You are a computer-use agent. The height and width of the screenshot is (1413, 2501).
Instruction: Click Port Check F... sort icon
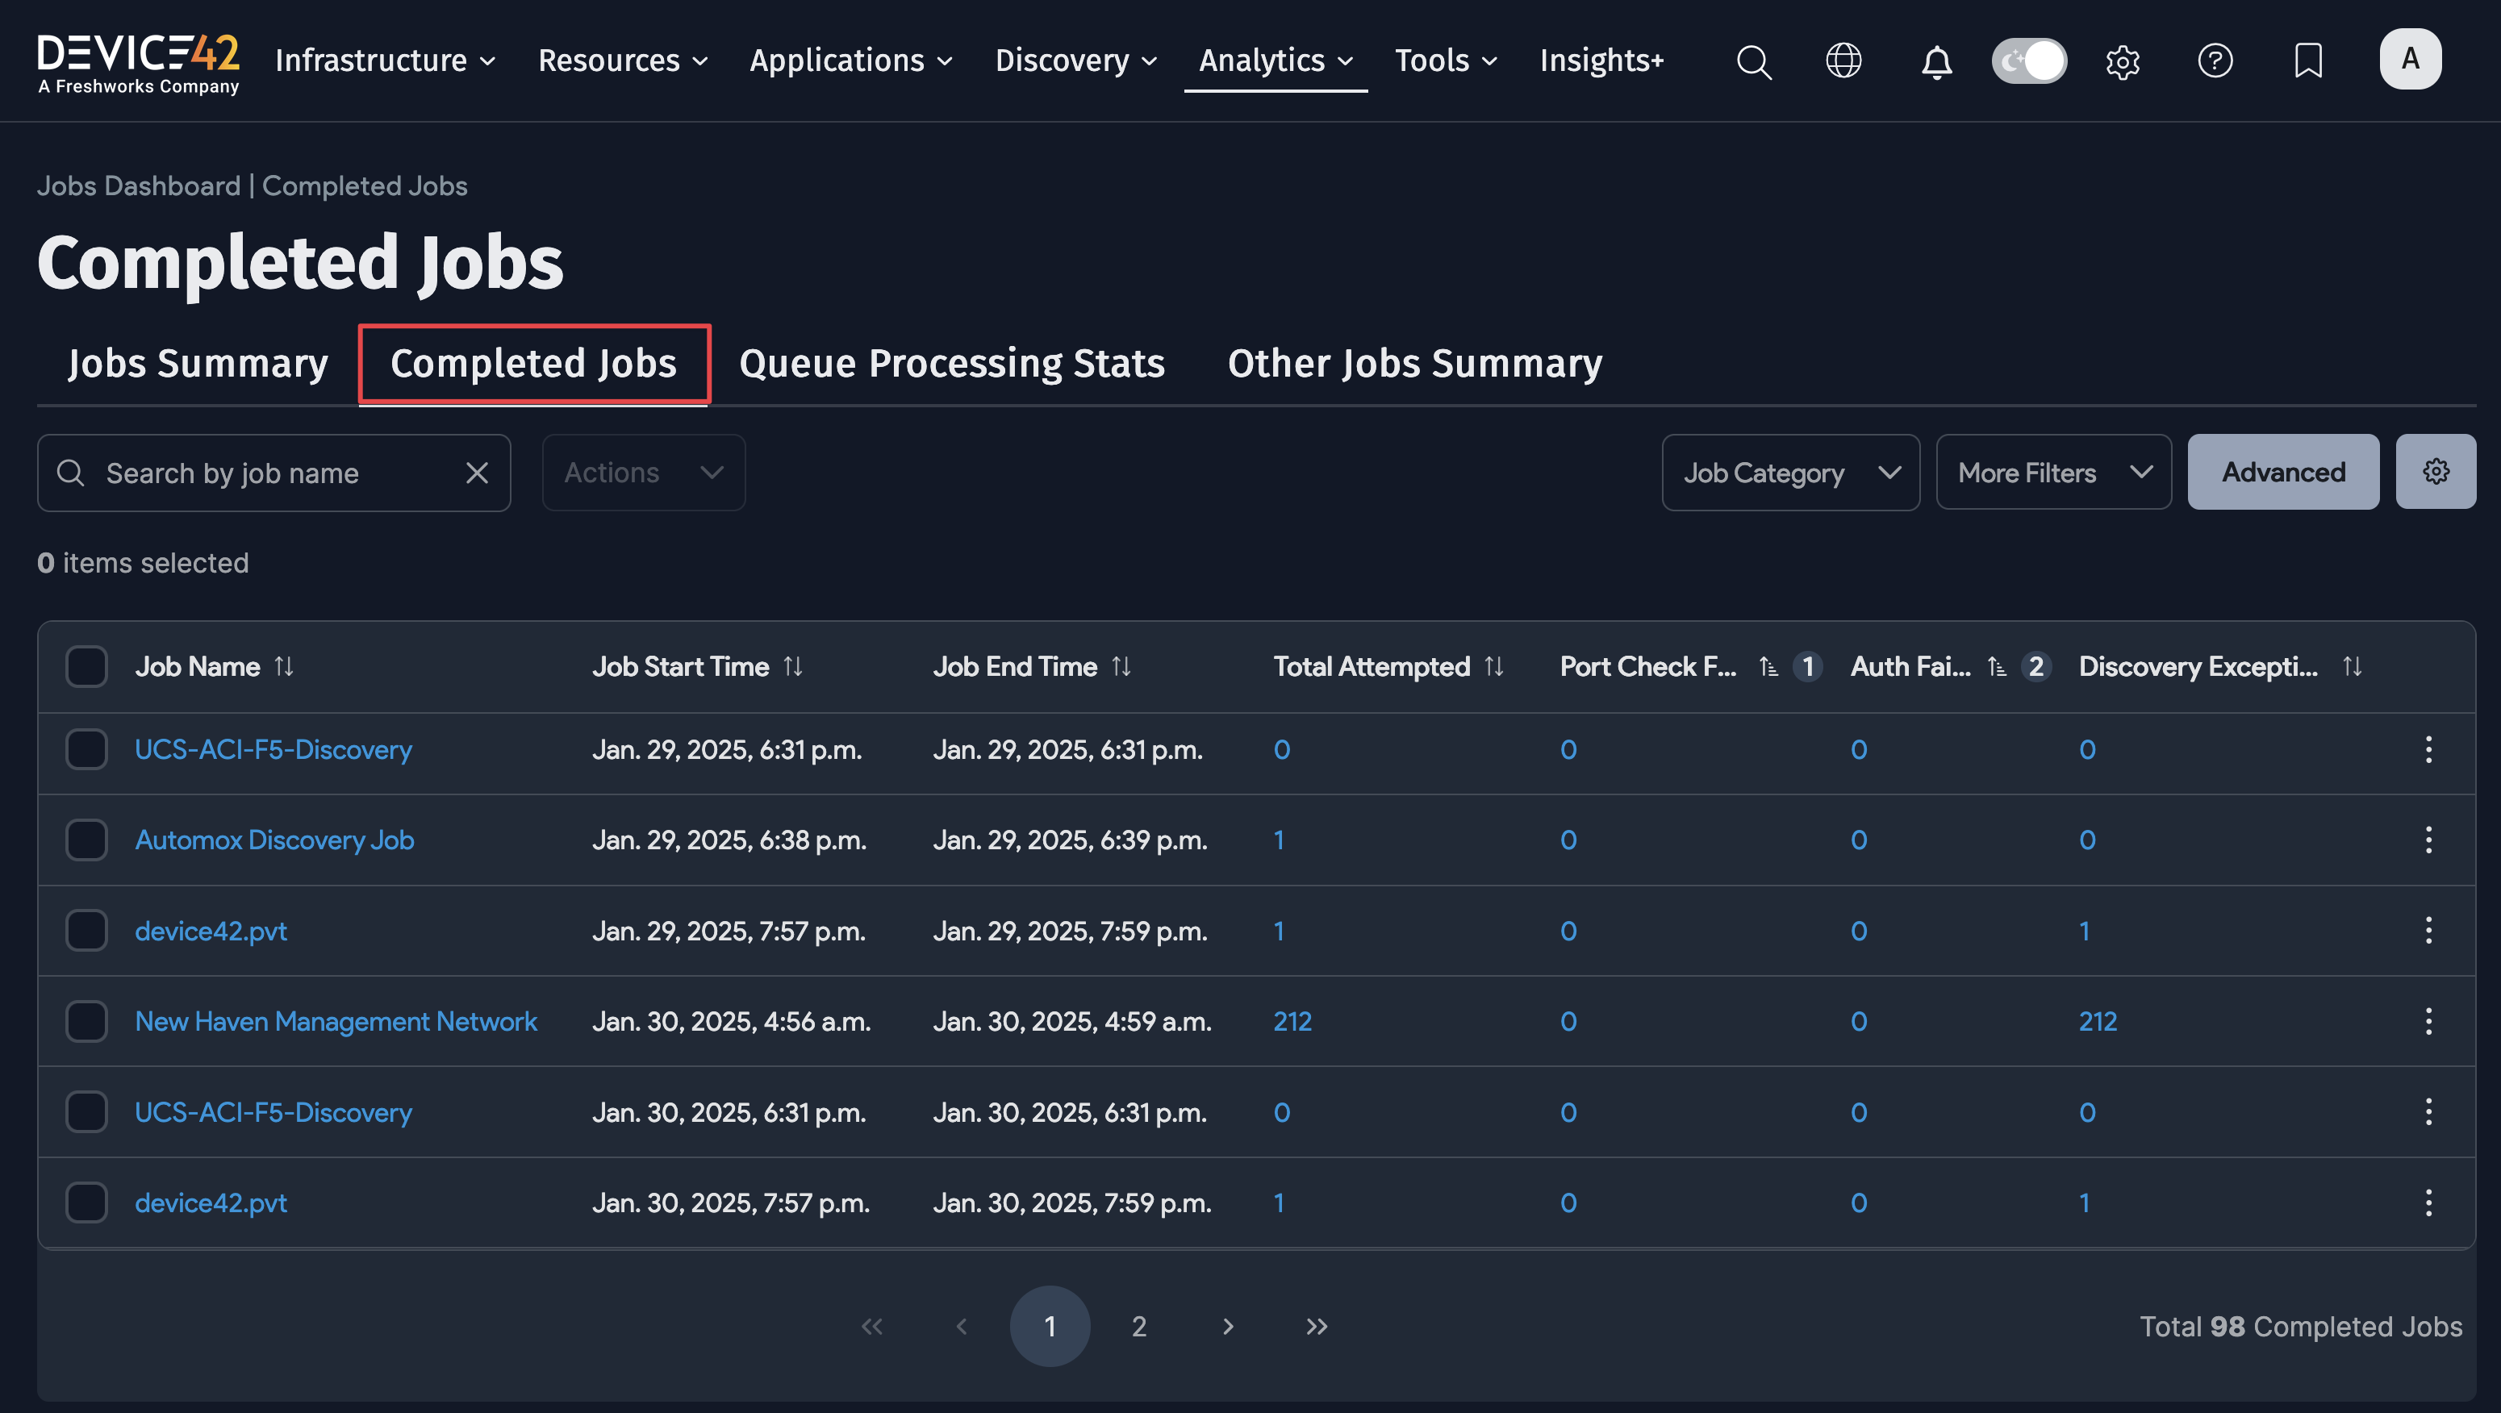click(1769, 667)
